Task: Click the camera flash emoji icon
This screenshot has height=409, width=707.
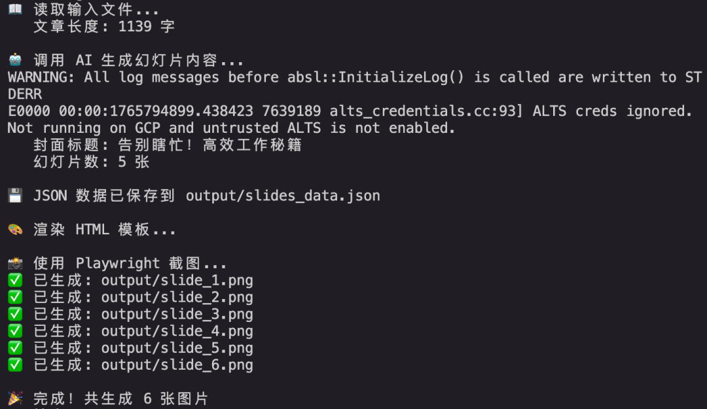Action: click(x=15, y=263)
